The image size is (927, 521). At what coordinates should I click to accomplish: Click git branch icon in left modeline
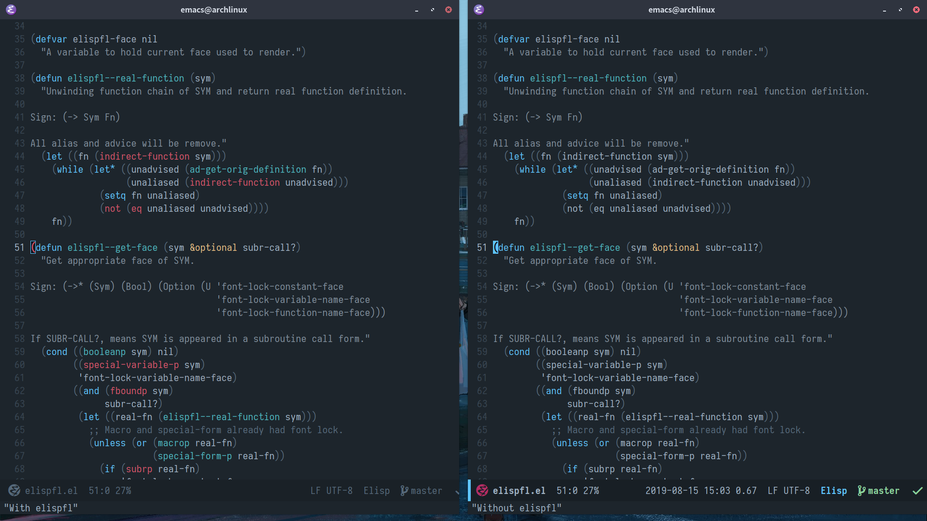(x=404, y=491)
